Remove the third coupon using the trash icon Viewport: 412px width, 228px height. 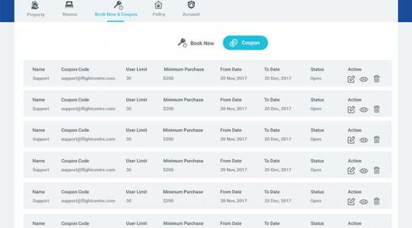[x=376, y=140]
